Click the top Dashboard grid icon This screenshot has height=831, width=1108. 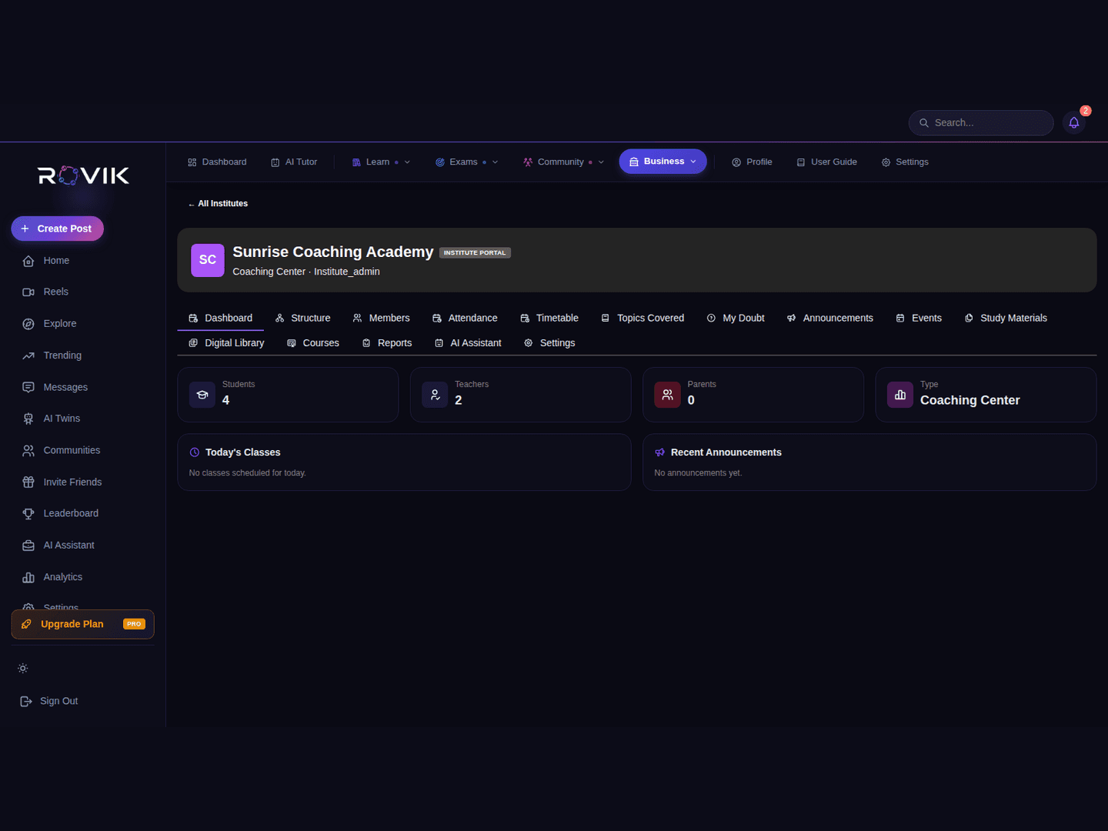click(x=192, y=162)
